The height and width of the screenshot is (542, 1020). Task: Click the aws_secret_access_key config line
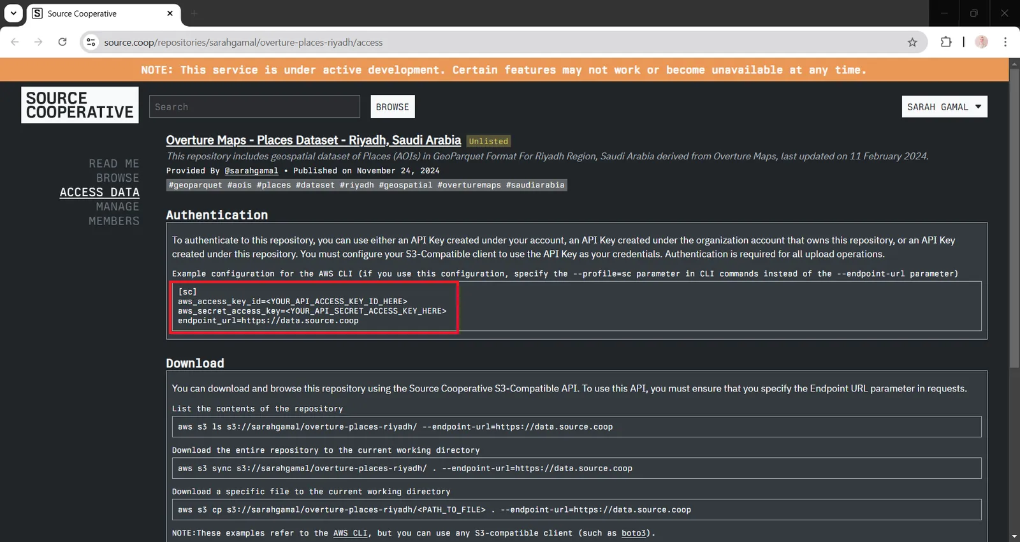[312, 311]
